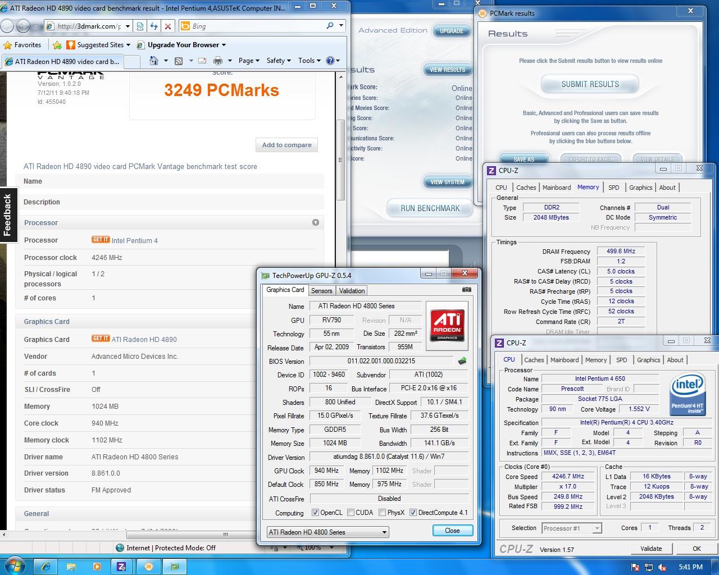Click Internet Explorer taskbar icon
This screenshot has height=575, width=719.
(46, 567)
